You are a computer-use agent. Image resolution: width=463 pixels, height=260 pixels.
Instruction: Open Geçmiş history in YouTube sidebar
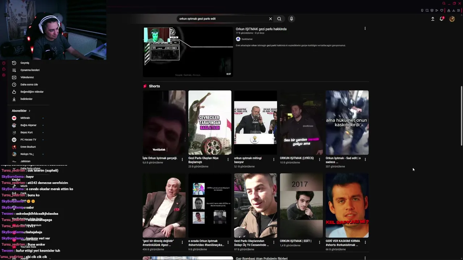[25, 63]
